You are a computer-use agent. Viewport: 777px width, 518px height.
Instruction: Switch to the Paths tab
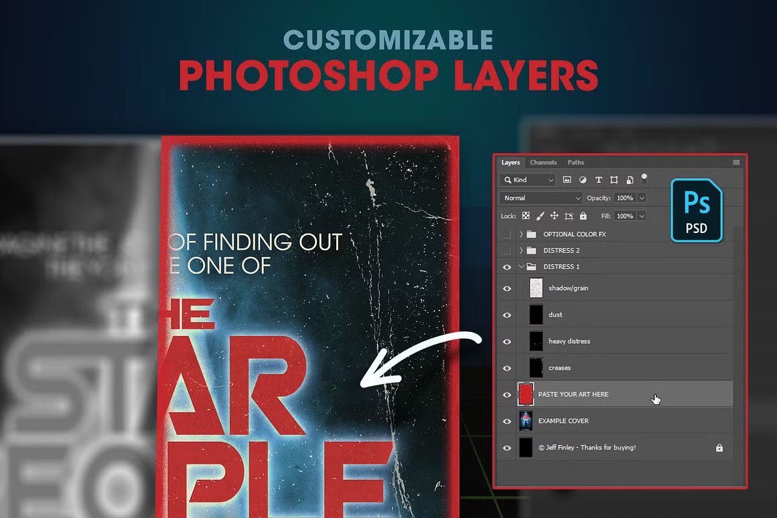(x=576, y=162)
